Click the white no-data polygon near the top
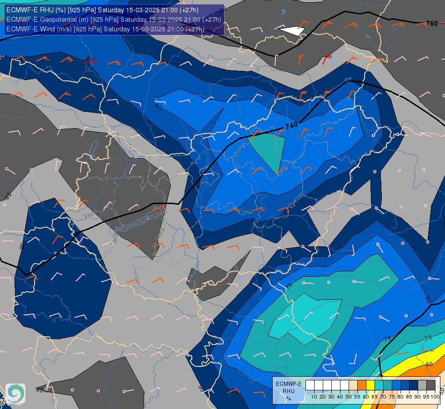 [x=292, y=31]
